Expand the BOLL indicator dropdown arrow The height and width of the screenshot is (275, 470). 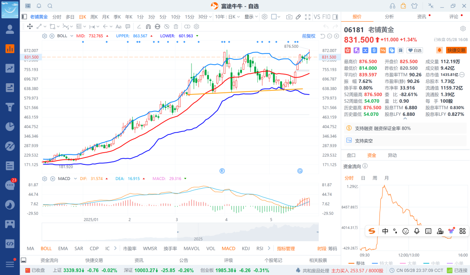click(72, 36)
